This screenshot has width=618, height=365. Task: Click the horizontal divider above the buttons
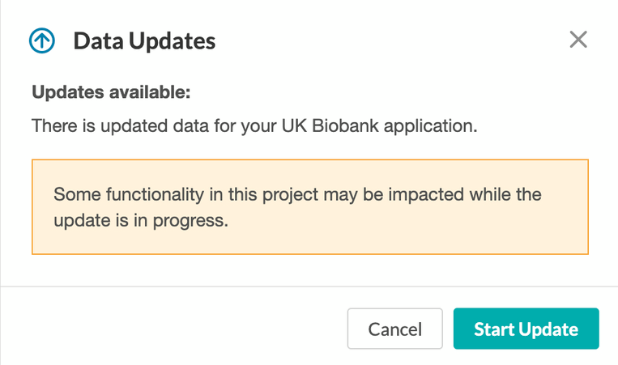[309, 286]
